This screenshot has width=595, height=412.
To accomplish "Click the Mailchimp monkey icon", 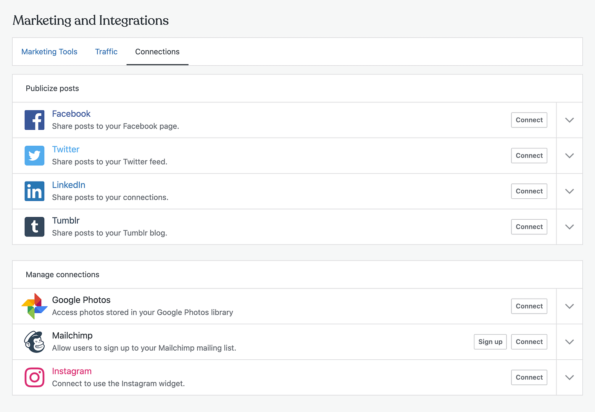I will (34, 341).
